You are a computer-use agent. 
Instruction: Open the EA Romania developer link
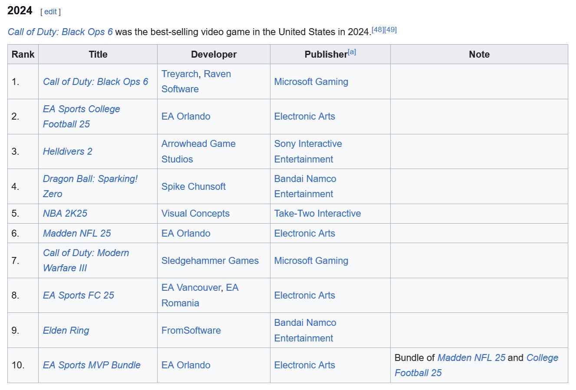(x=200, y=296)
